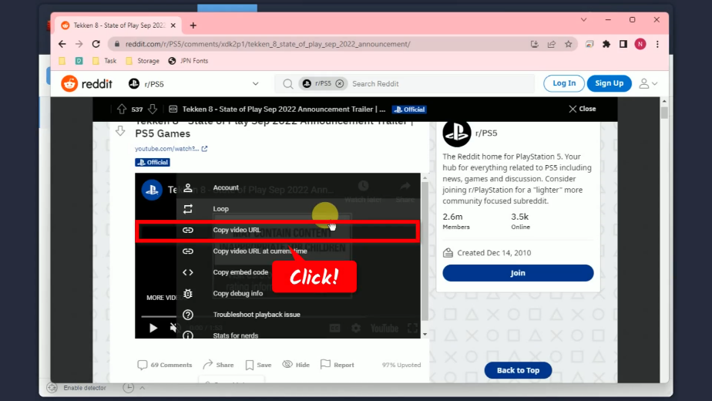Click the Official flair under post title

(152, 162)
